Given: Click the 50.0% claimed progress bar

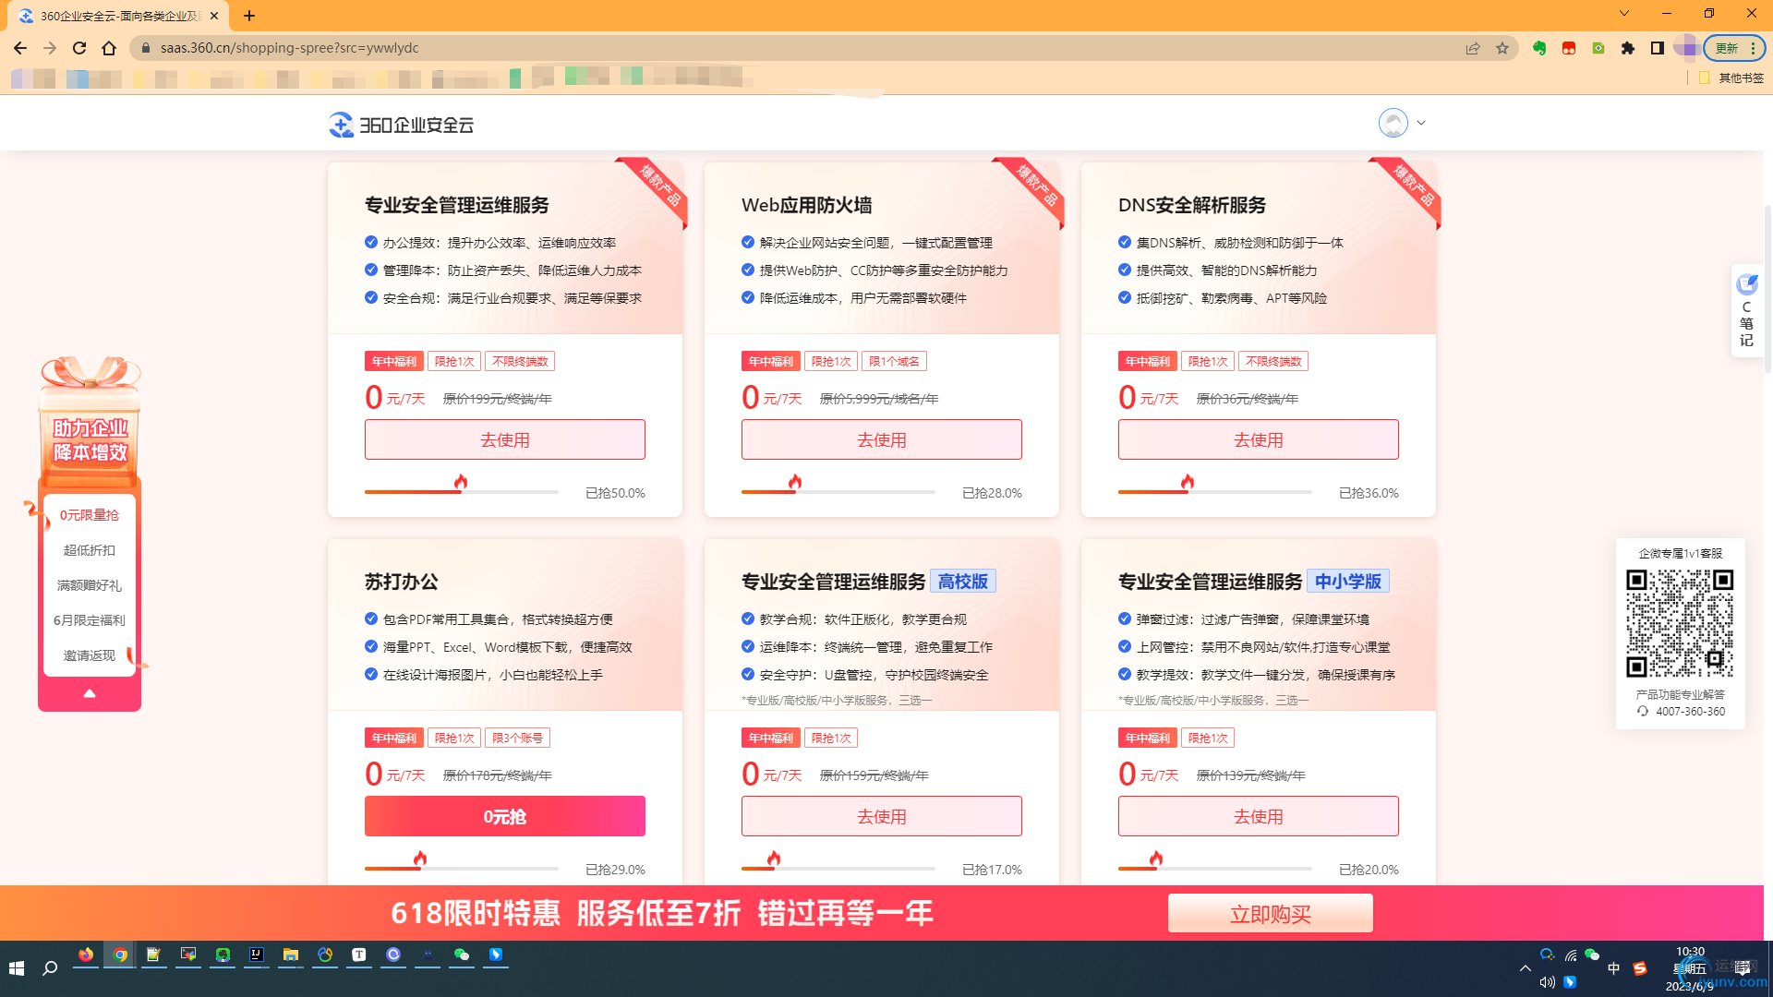Looking at the screenshot, I should (462, 492).
